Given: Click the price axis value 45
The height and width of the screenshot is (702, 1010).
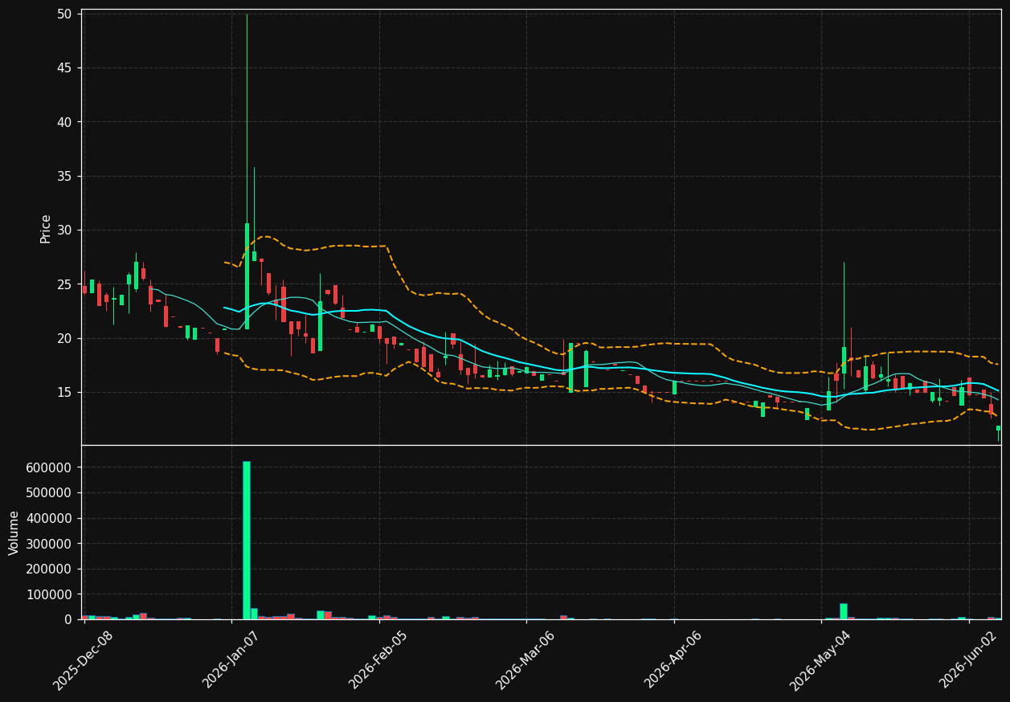Looking at the screenshot, I should (64, 68).
